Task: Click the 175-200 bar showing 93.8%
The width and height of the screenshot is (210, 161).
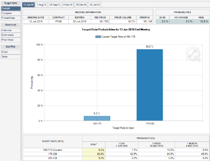Action: point(150,85)
